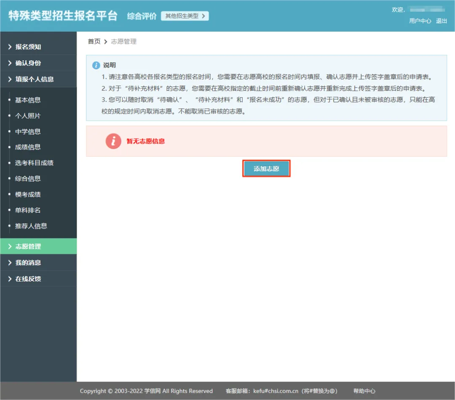This screenshot has height=400, width=455.
Task: Collapse the 填报个人信息 section
Action: (x=35, y=79)
